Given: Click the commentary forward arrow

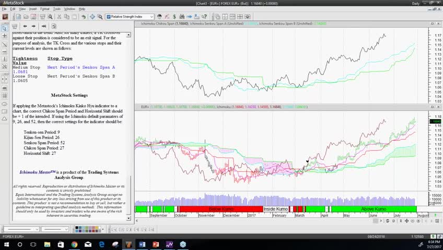Looking at the screenshot, I should click(x=33, y=26).
